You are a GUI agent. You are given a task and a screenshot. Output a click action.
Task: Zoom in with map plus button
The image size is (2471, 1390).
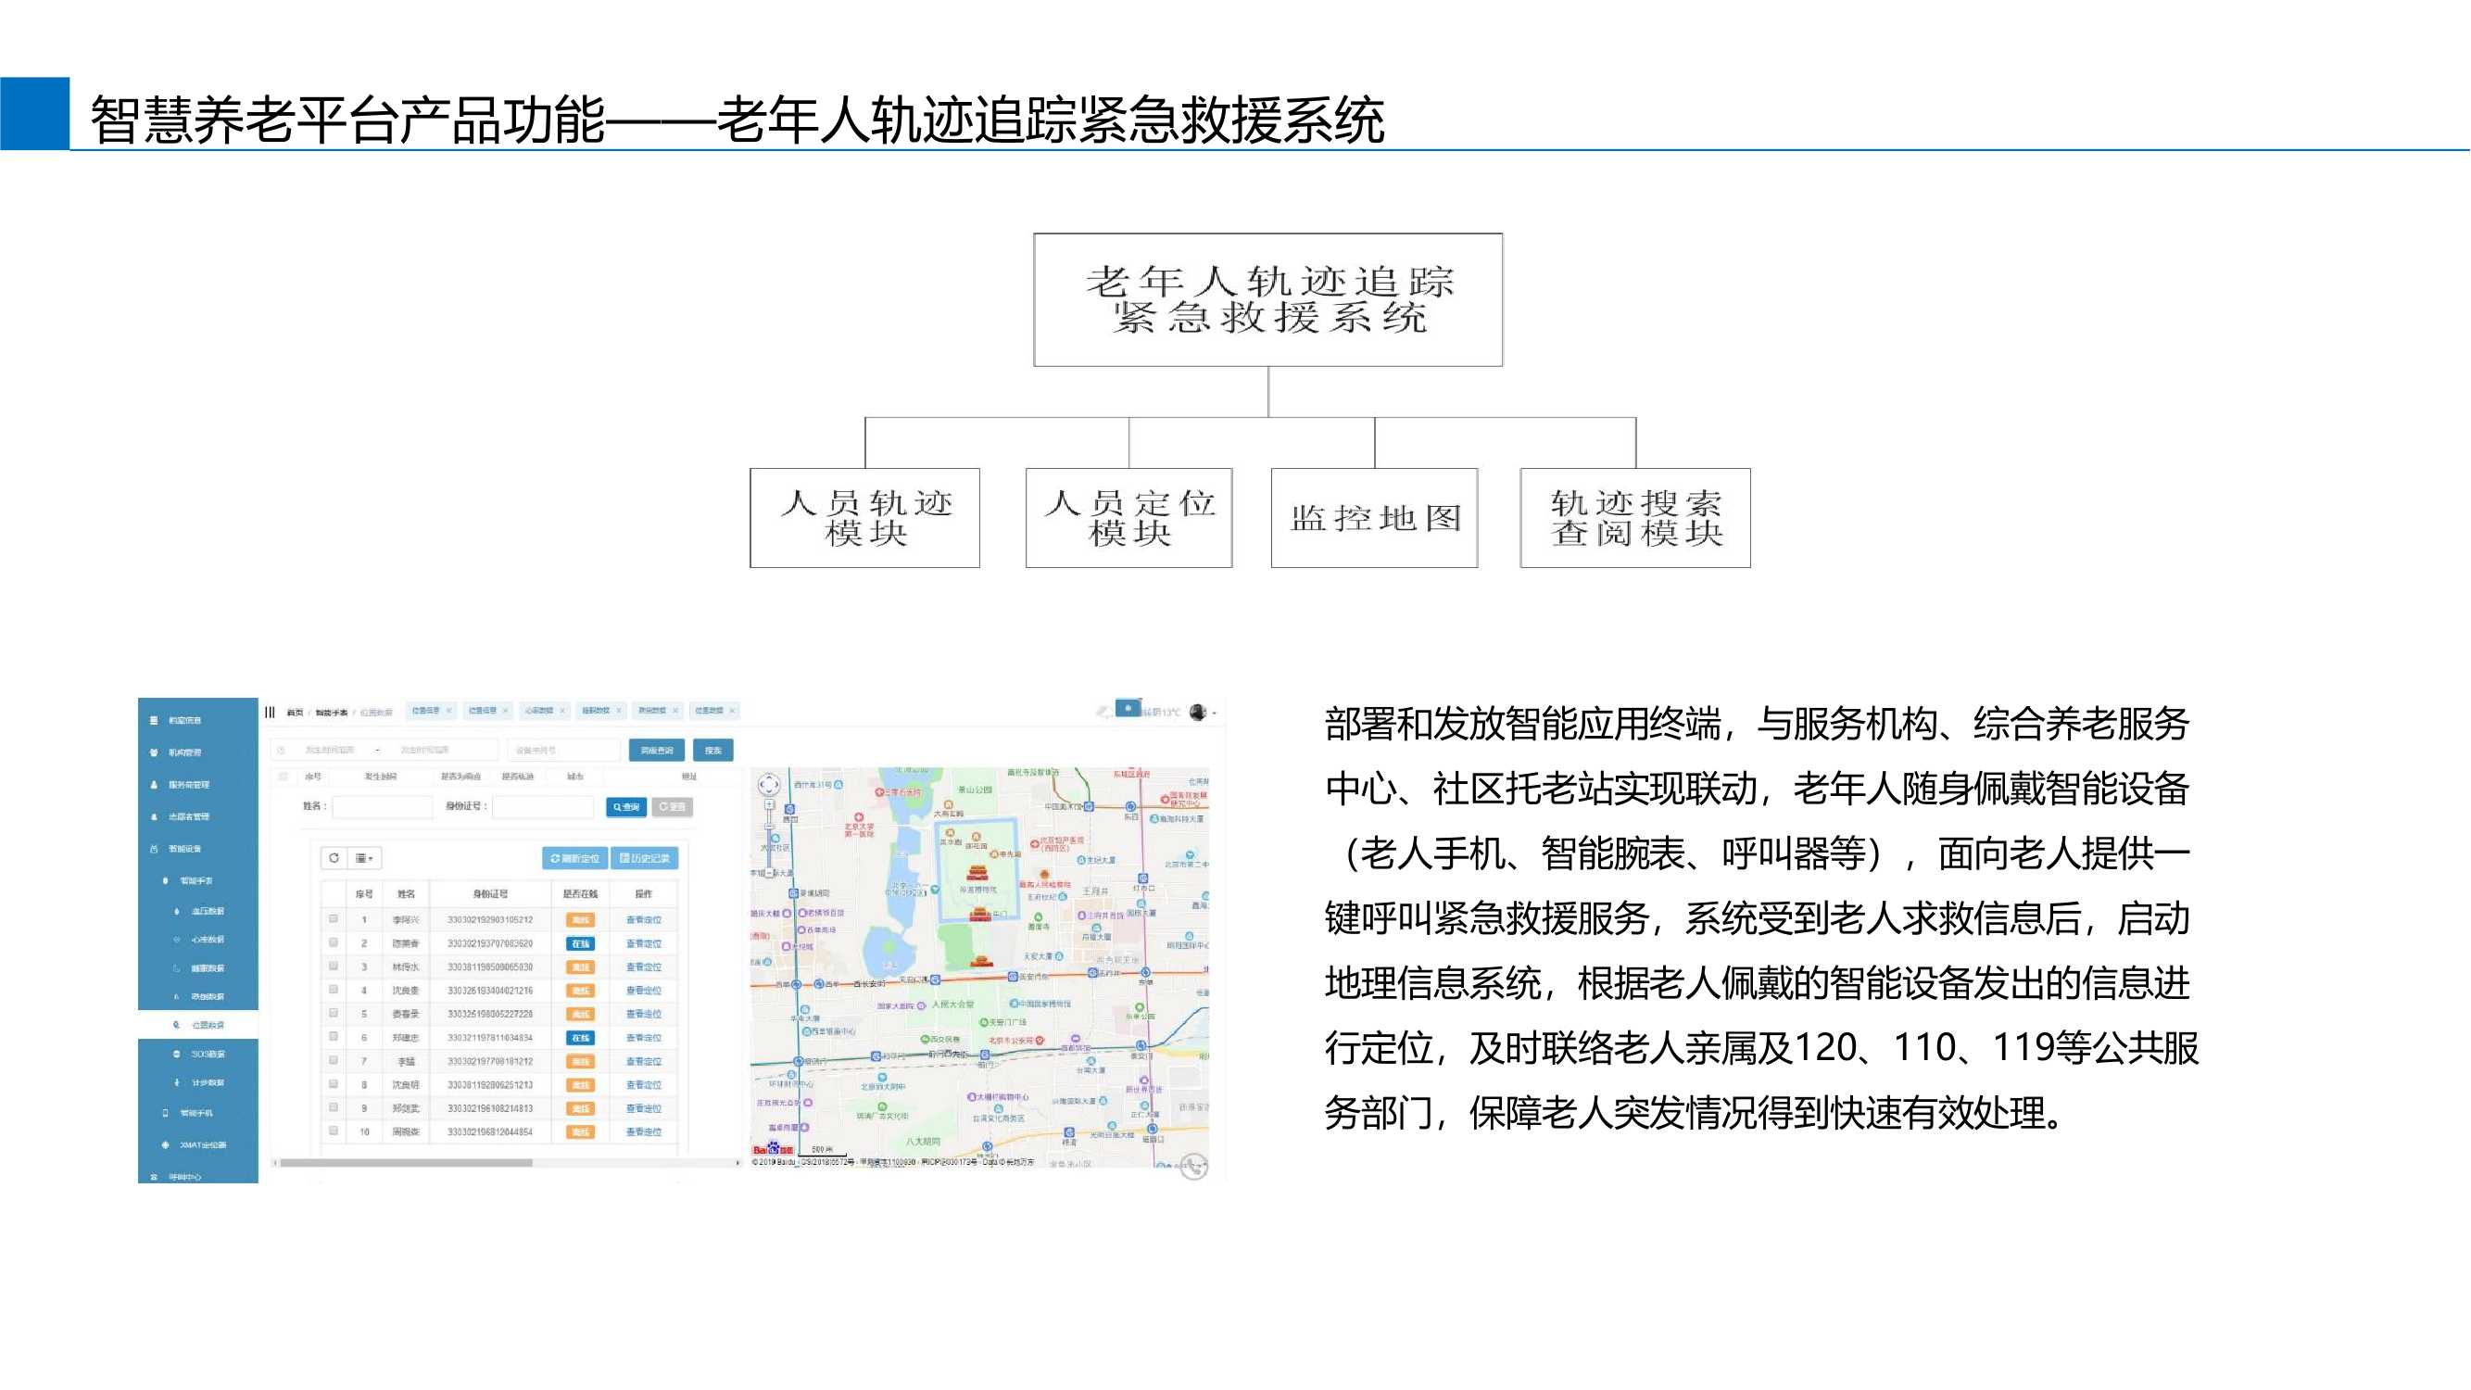[x=769, y=805]
